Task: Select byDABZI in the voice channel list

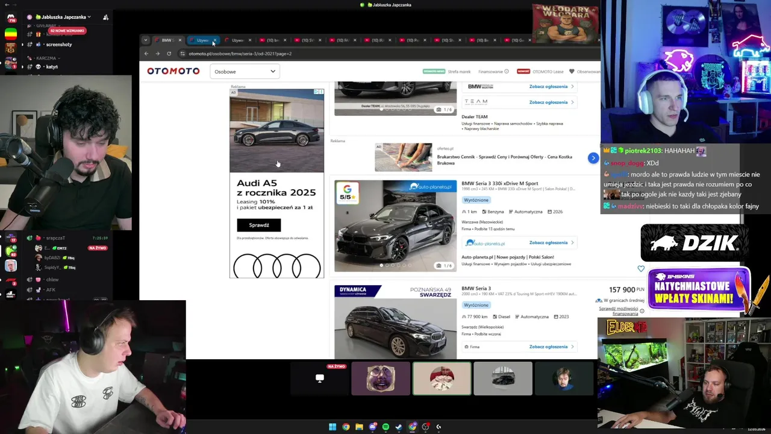Action: click(52, 258)
